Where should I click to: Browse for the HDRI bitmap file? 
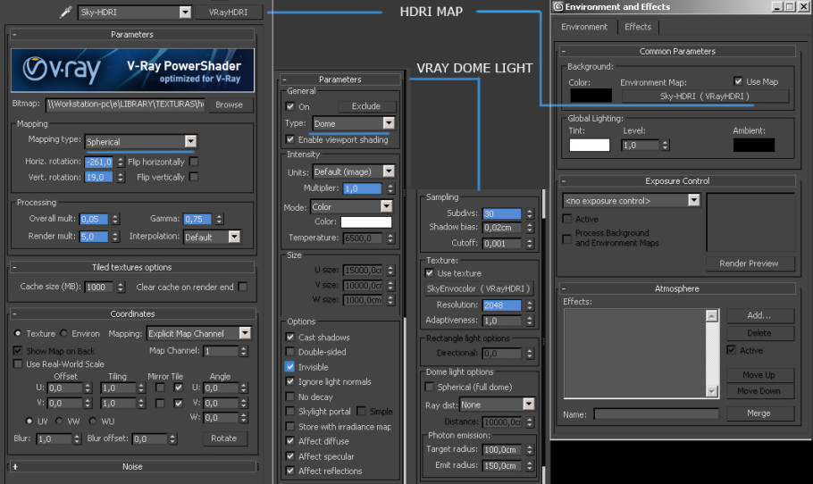(x=229, y=104)
